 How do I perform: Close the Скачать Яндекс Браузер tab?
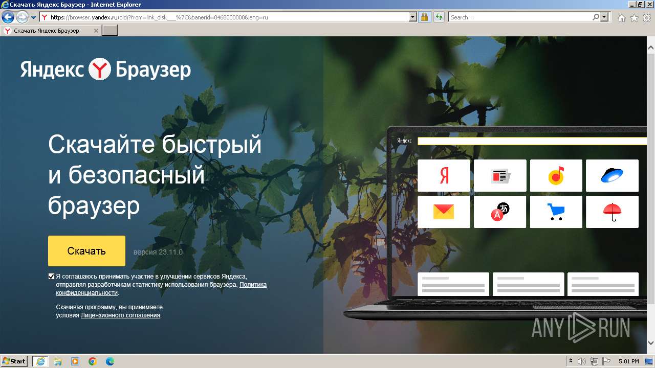pyautogui.click(x=96, y=31)
